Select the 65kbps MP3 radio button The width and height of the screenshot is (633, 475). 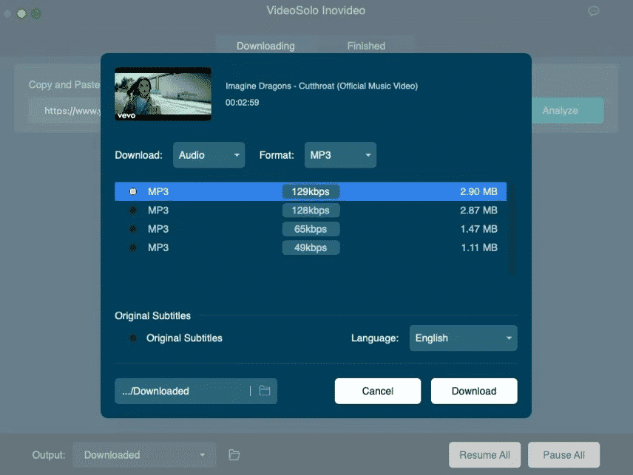tap(133, 229)
